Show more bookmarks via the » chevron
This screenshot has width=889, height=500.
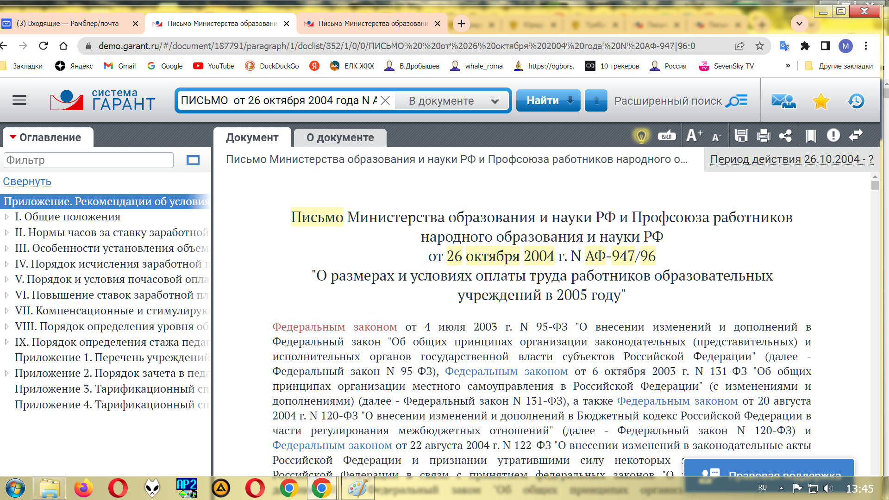pos(788,66)
